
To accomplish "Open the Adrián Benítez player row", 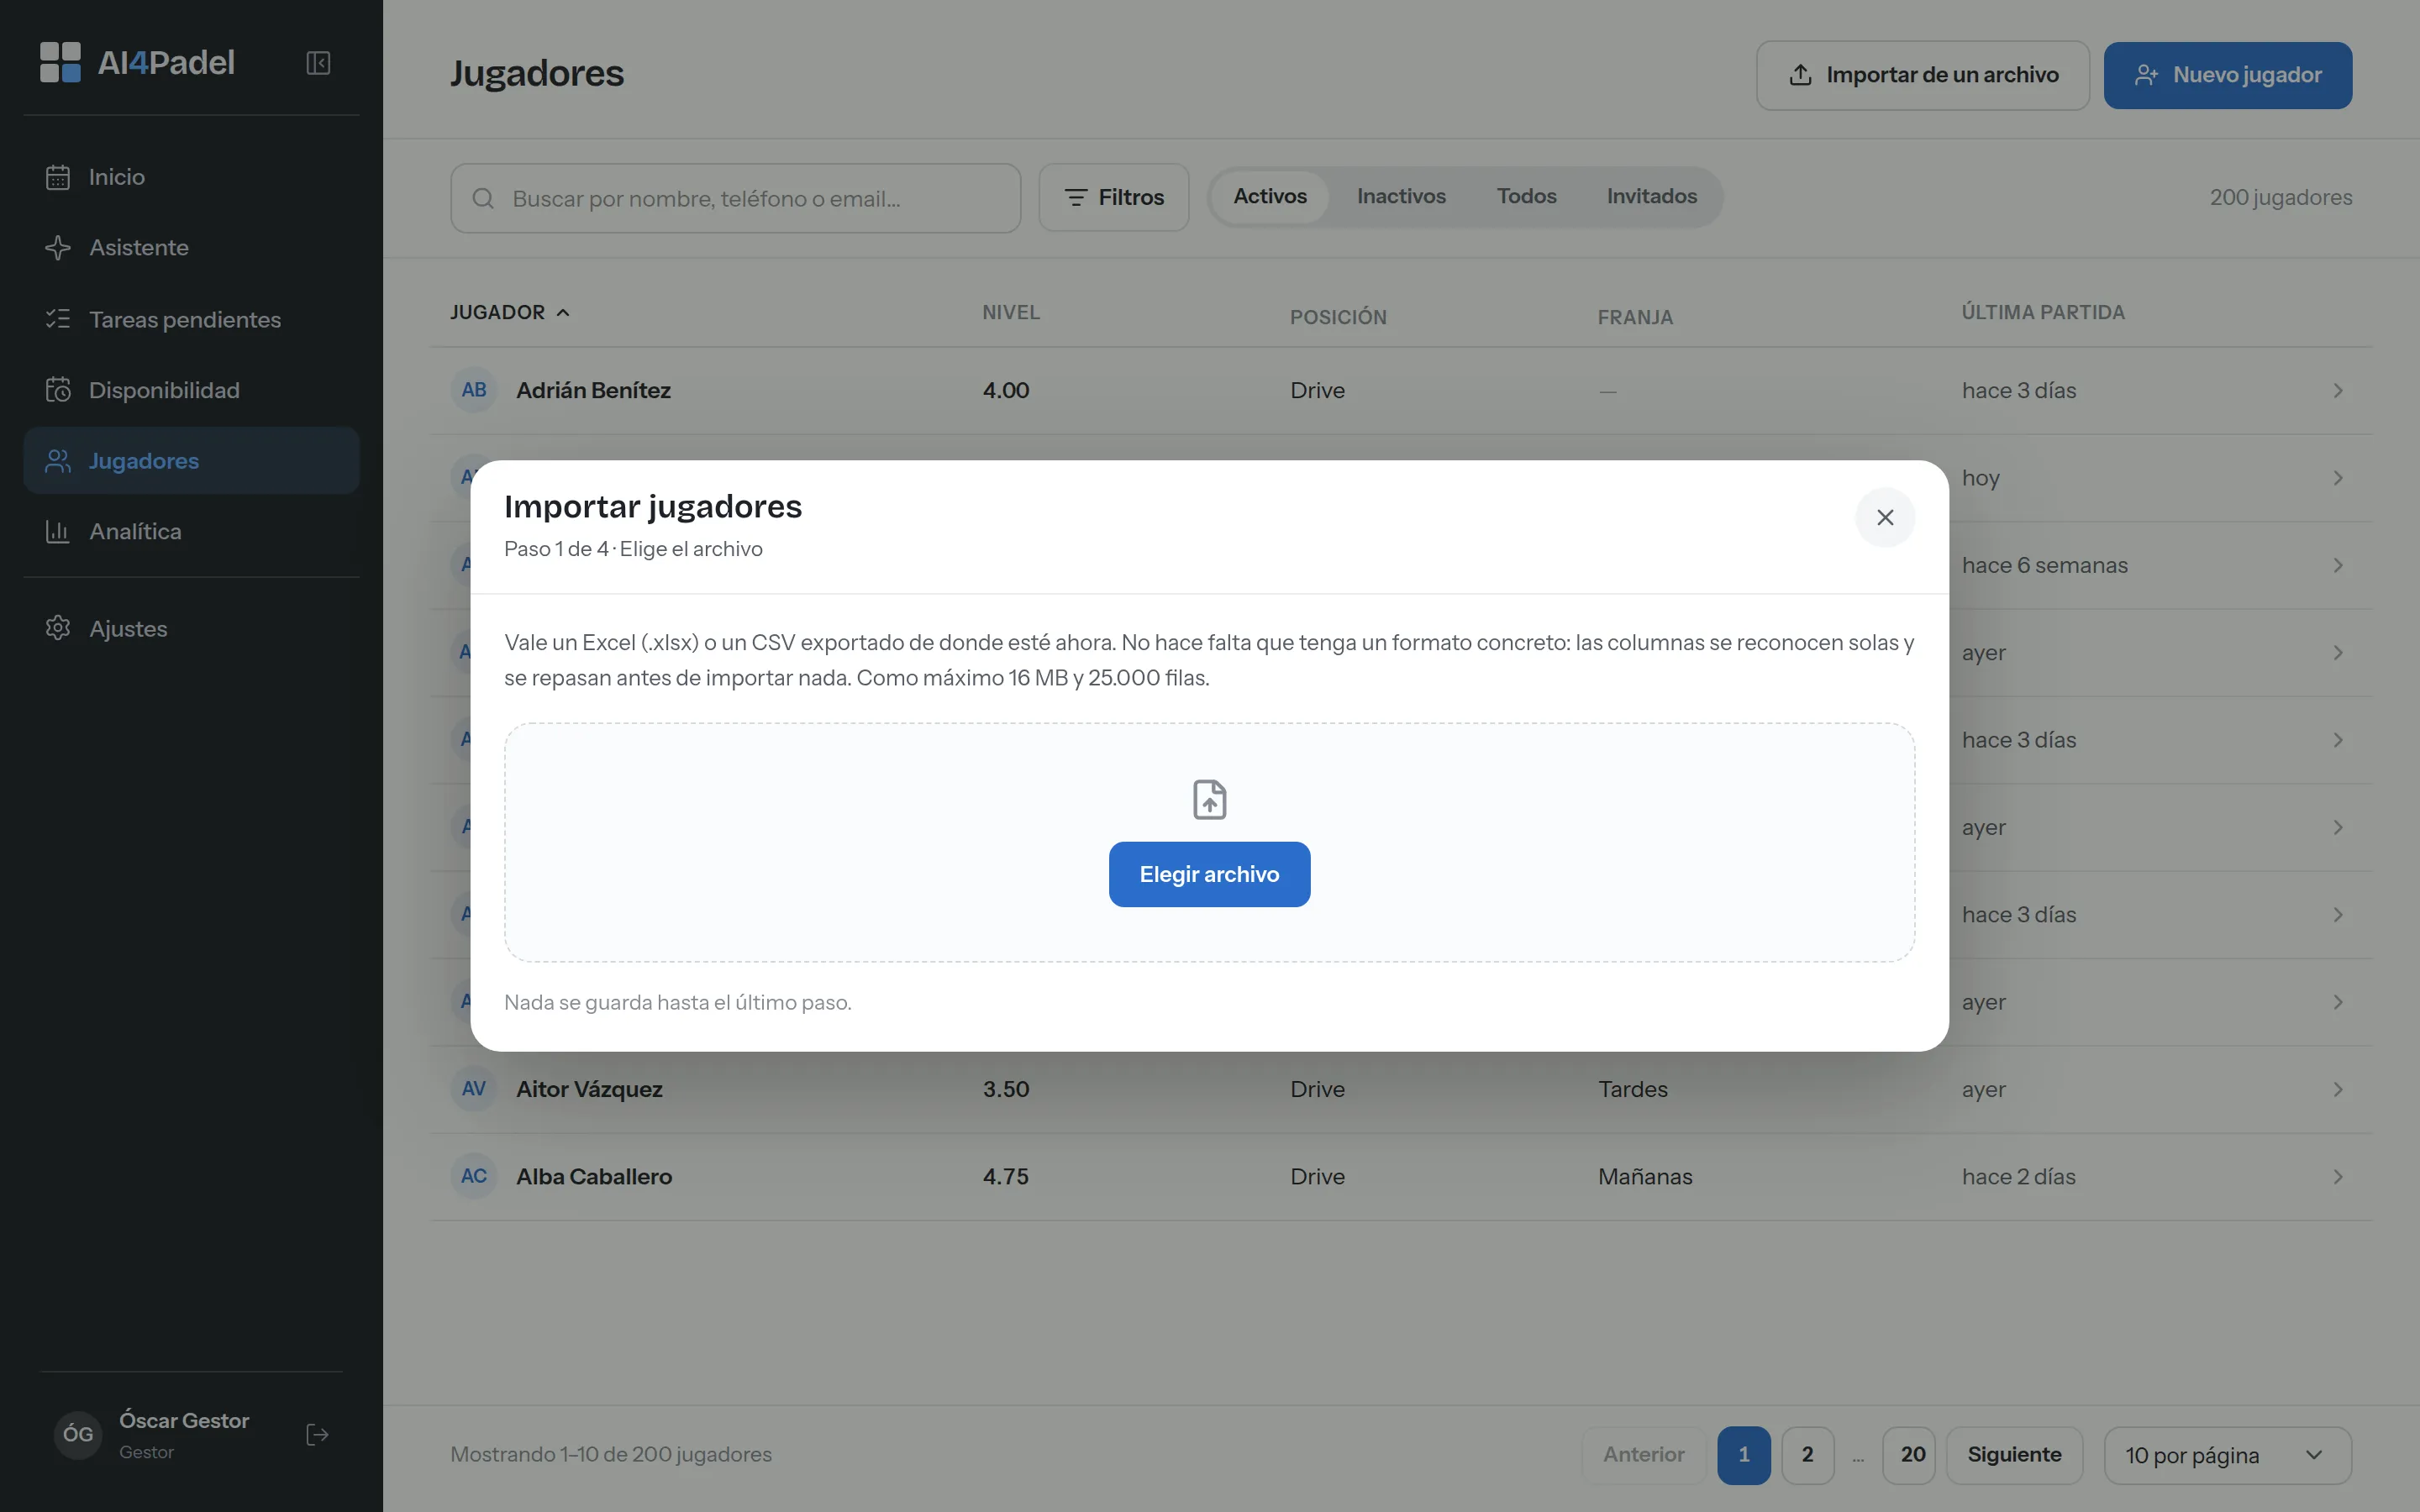I will [1400, 390].
